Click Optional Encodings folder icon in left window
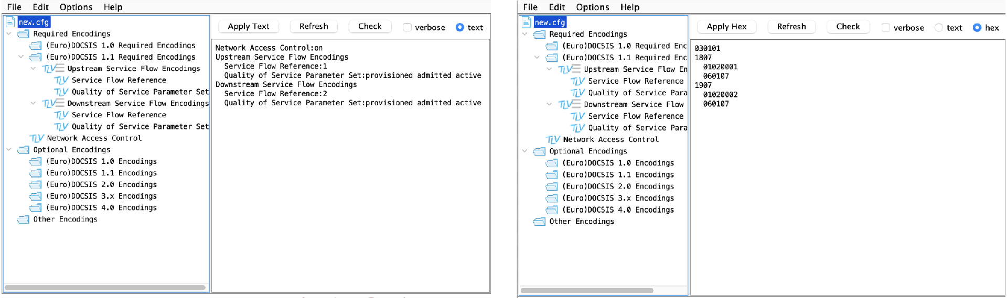 [23, 150]
